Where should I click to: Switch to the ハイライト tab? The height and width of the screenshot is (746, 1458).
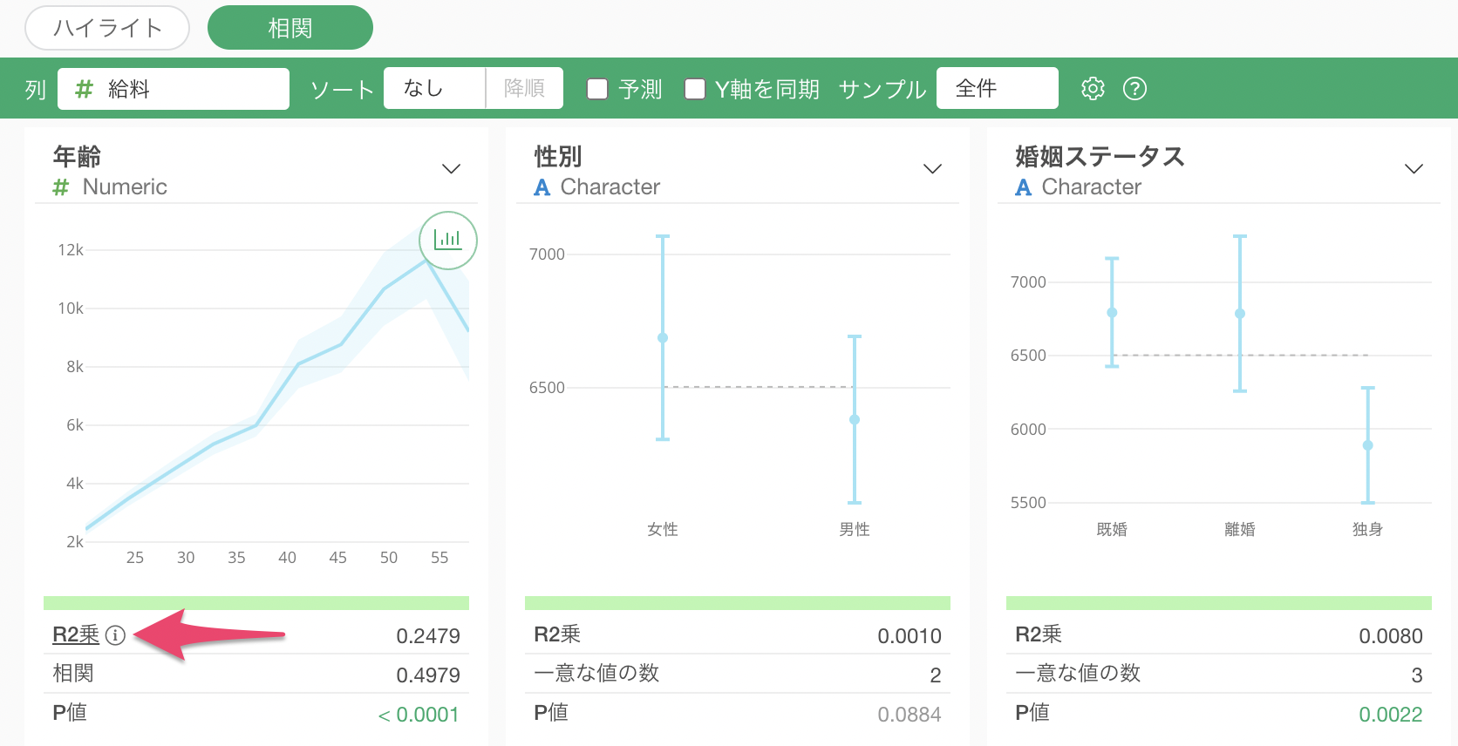(x=107, y=28)
